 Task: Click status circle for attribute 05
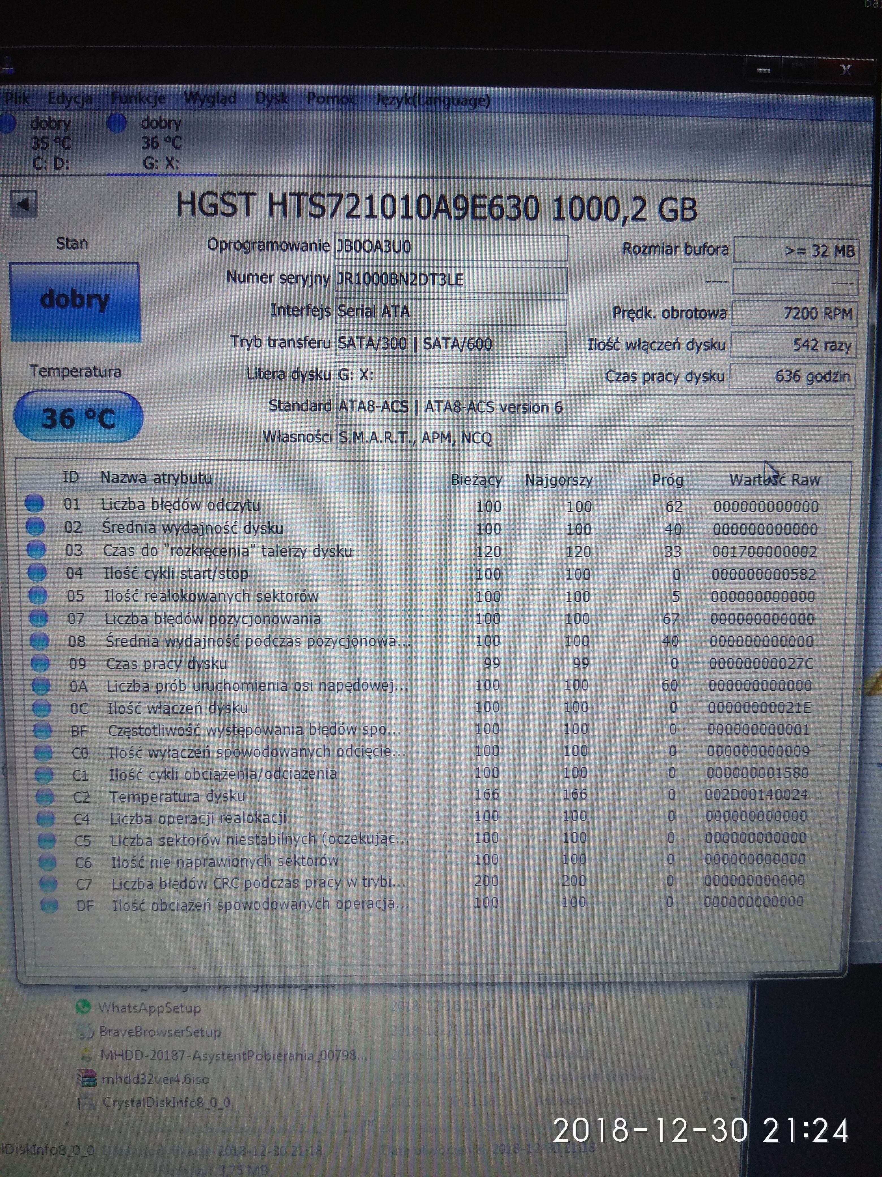pos(38,595)
